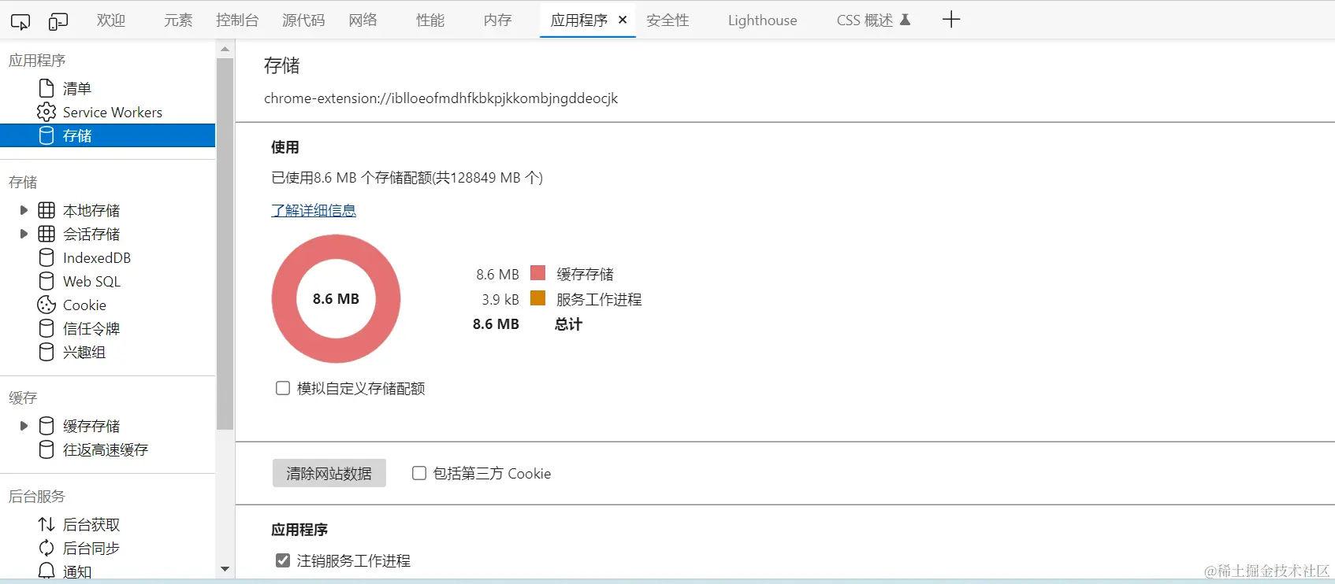Screen dimensions: 1335x584
Task: Select IndexedDB in the sidebar
Action: click(x=108, y=257)
